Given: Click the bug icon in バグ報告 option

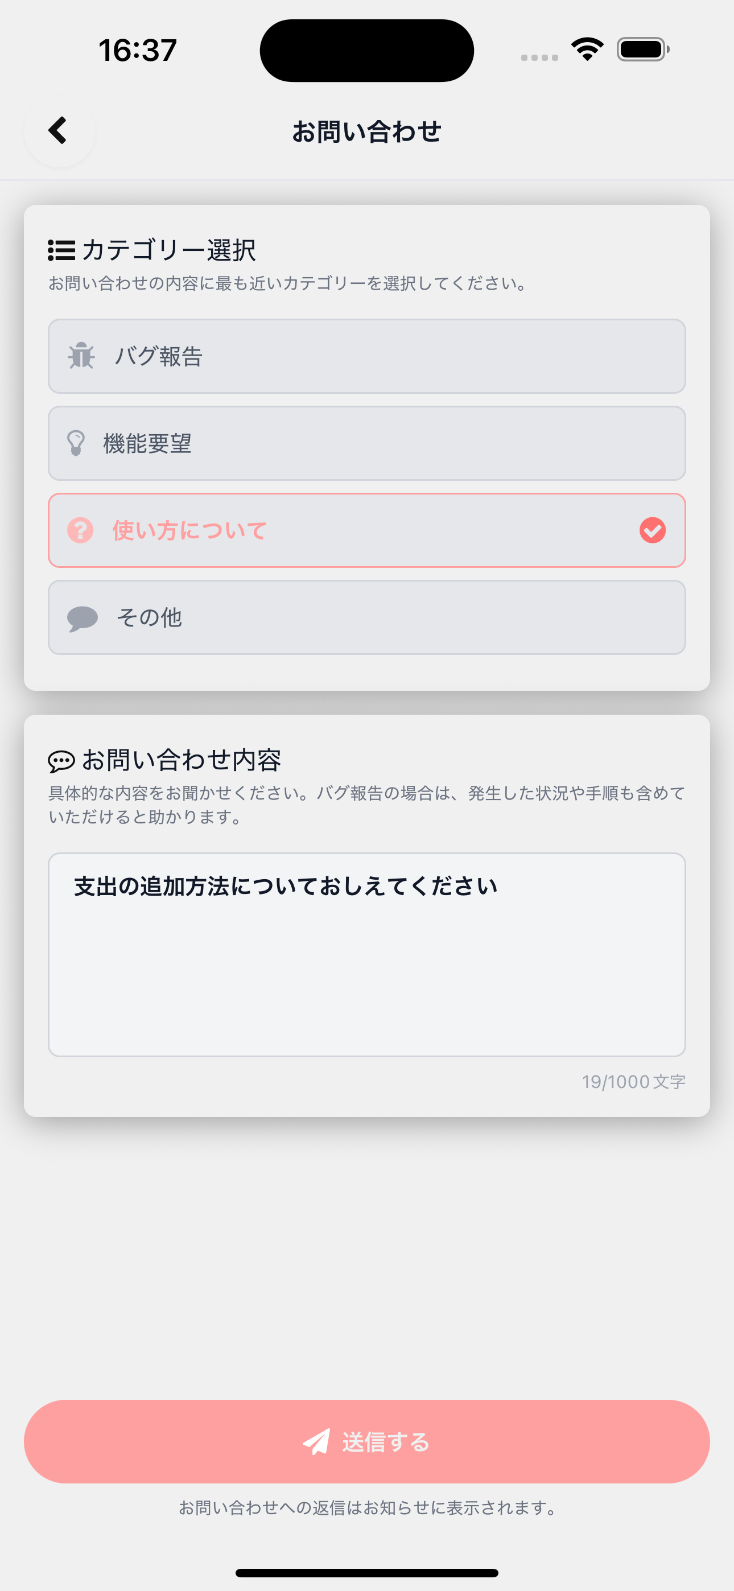Looking at the screenshot, I should pos(81,356).
